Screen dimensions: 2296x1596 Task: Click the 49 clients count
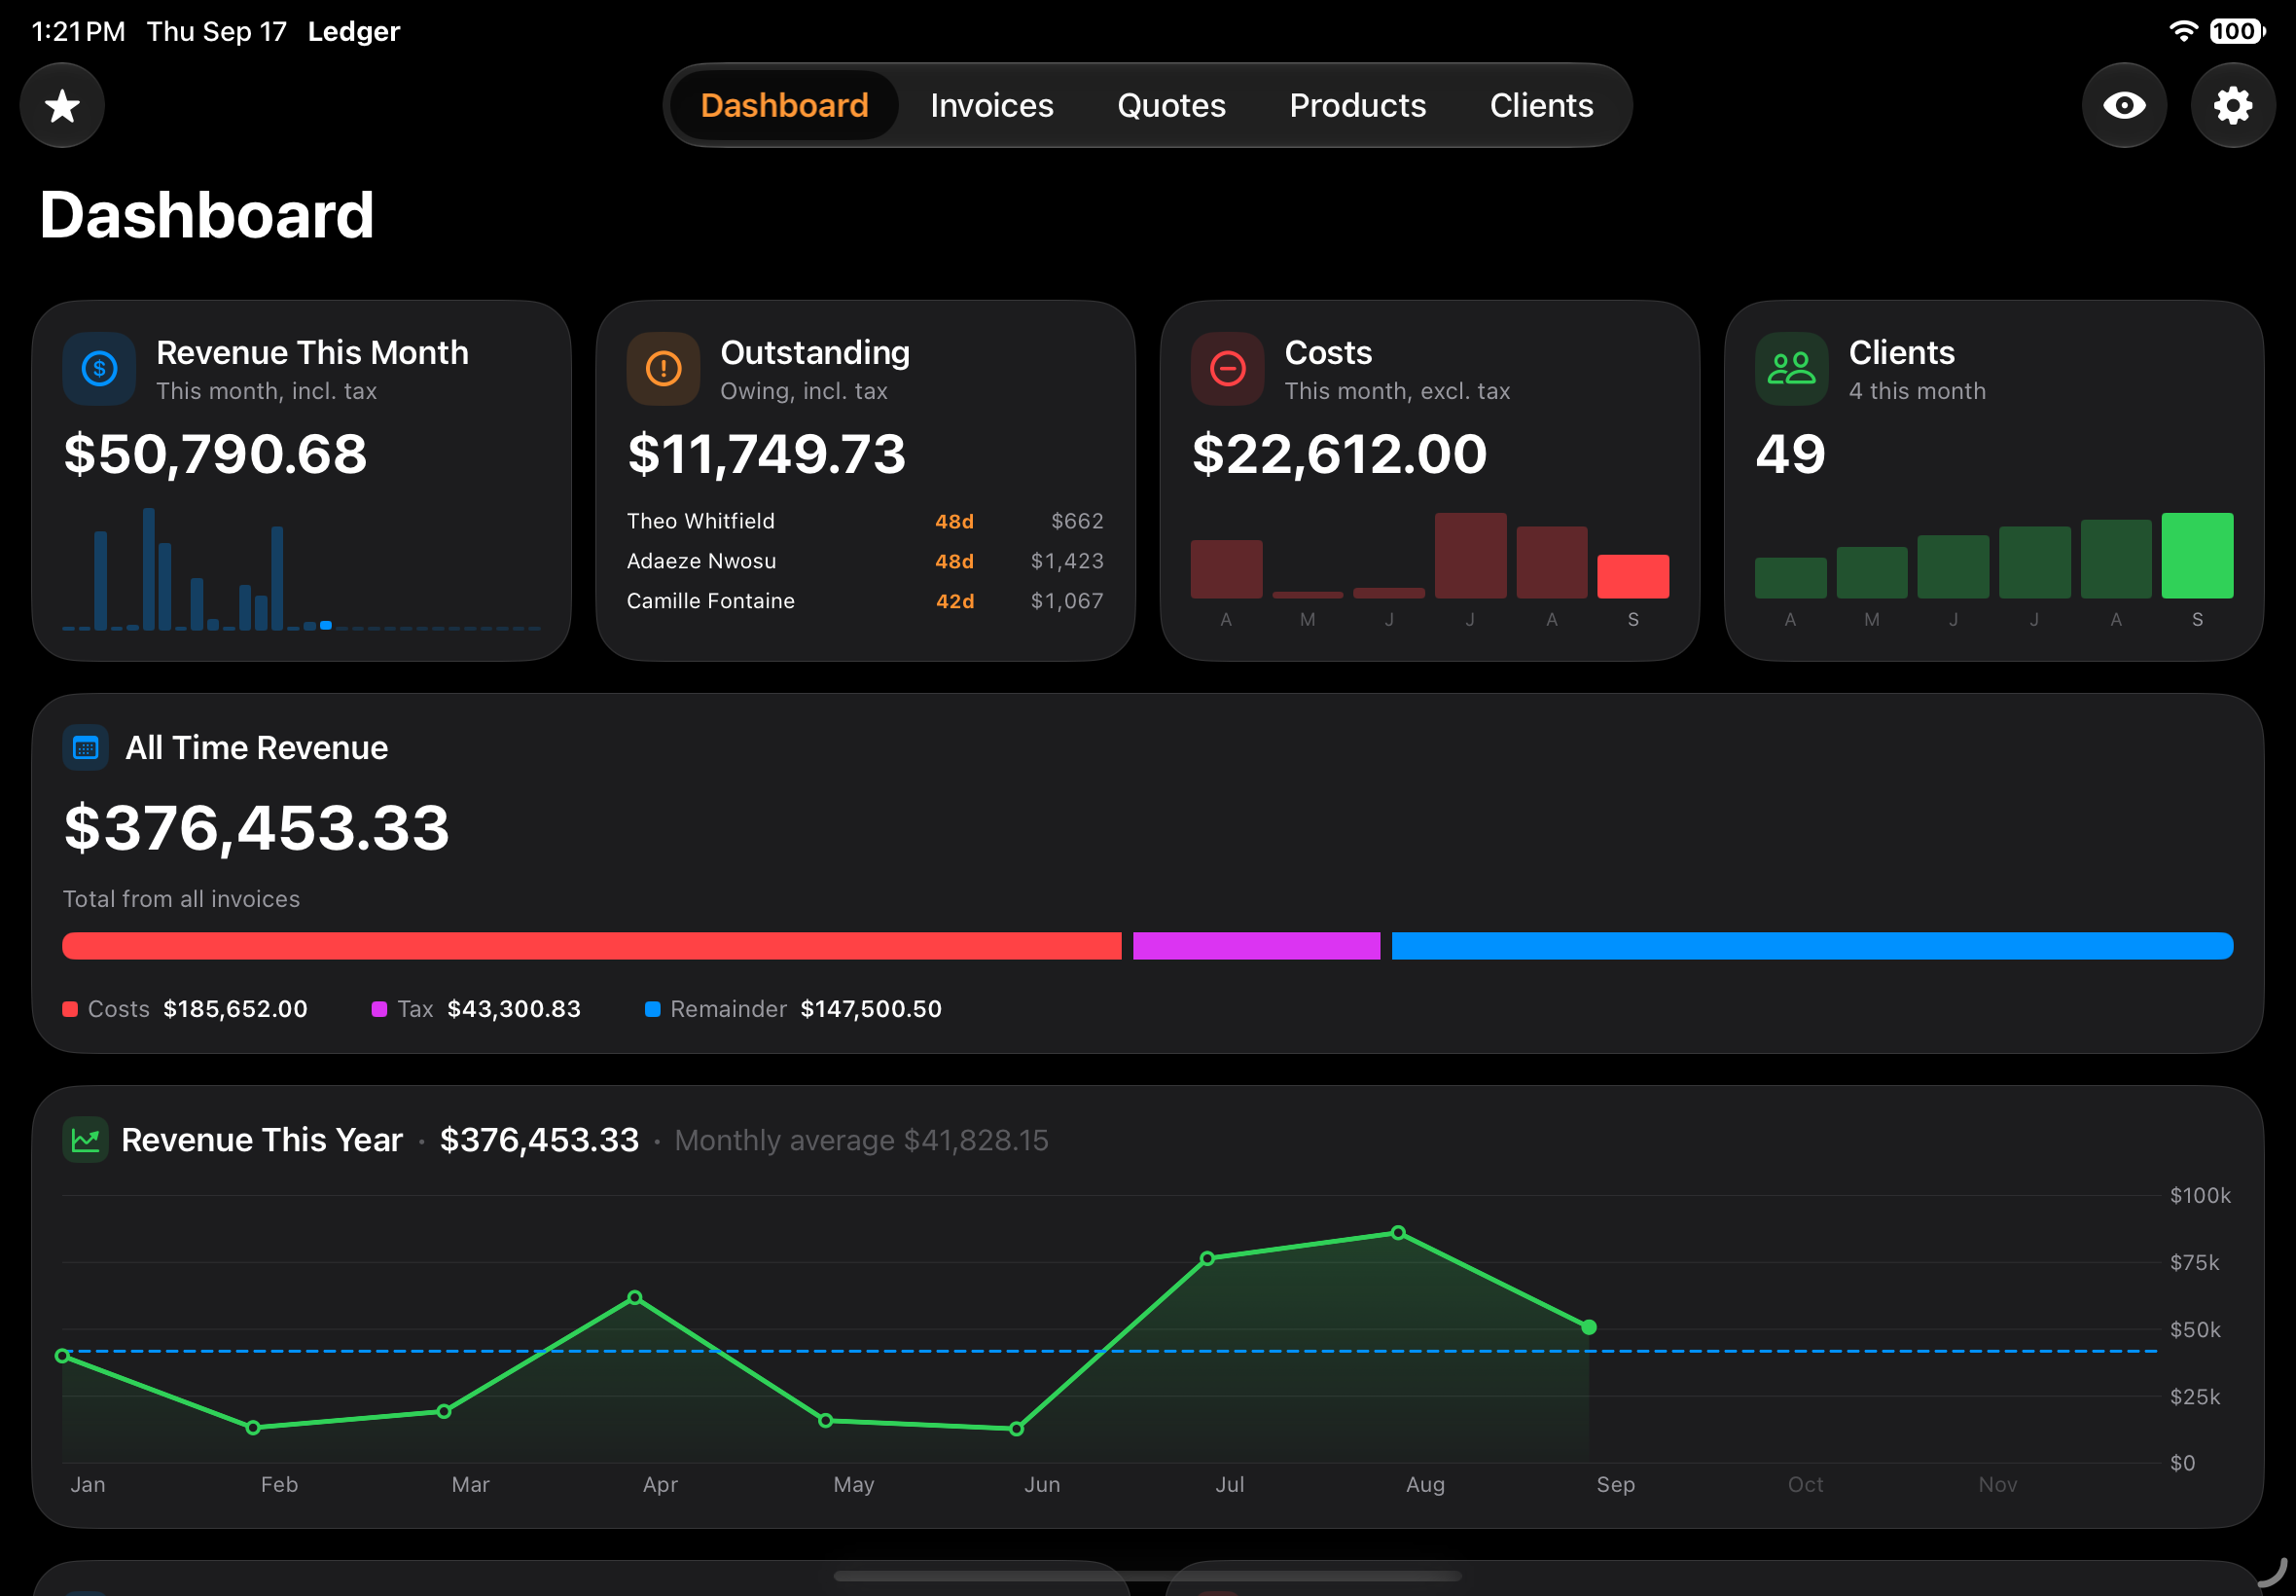(1789, 454)
